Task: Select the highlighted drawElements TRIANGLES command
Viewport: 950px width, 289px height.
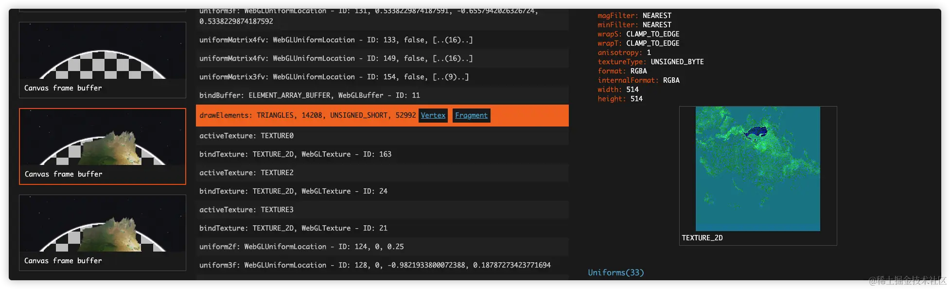Action: tap(382, 115)
